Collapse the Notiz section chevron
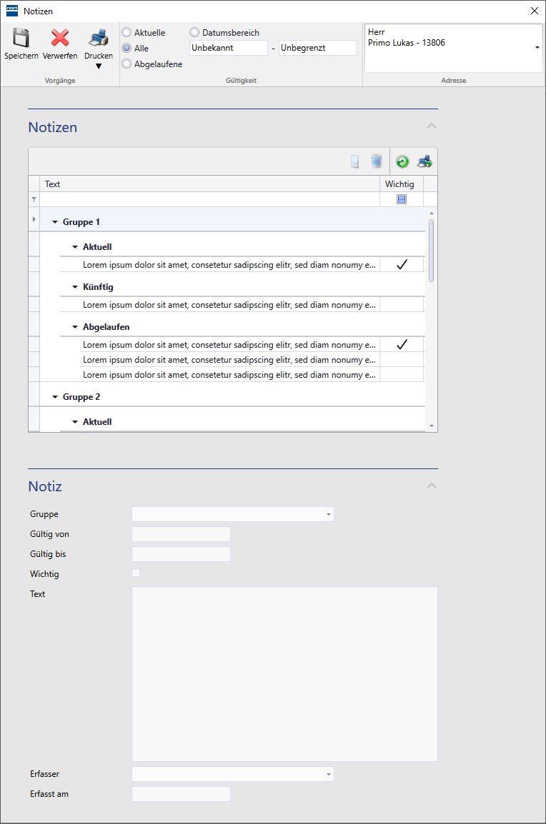The image size is (546, 824). pos(432,486)
